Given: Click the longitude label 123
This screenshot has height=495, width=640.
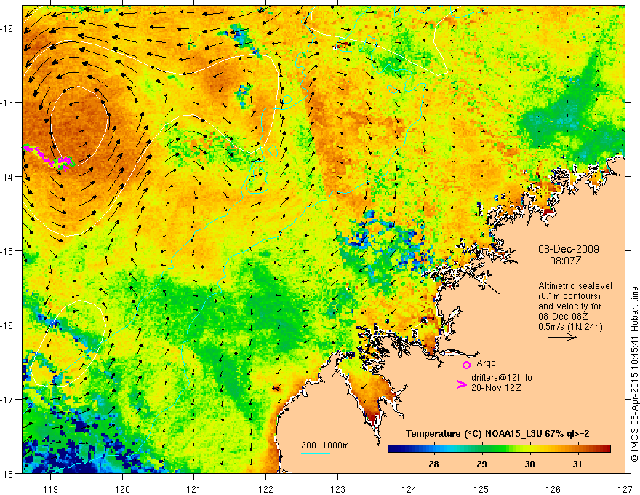Looking at the screenshot, I should pos(337,489).
